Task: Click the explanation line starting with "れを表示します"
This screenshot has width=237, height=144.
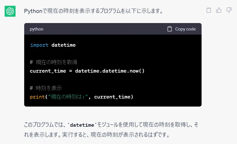Action: point(97,134)
